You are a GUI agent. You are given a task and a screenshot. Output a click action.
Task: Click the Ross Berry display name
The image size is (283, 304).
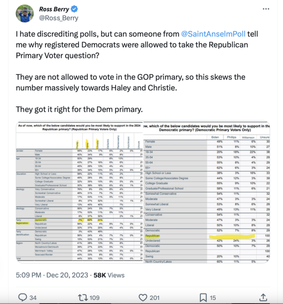tap(54, 9)
